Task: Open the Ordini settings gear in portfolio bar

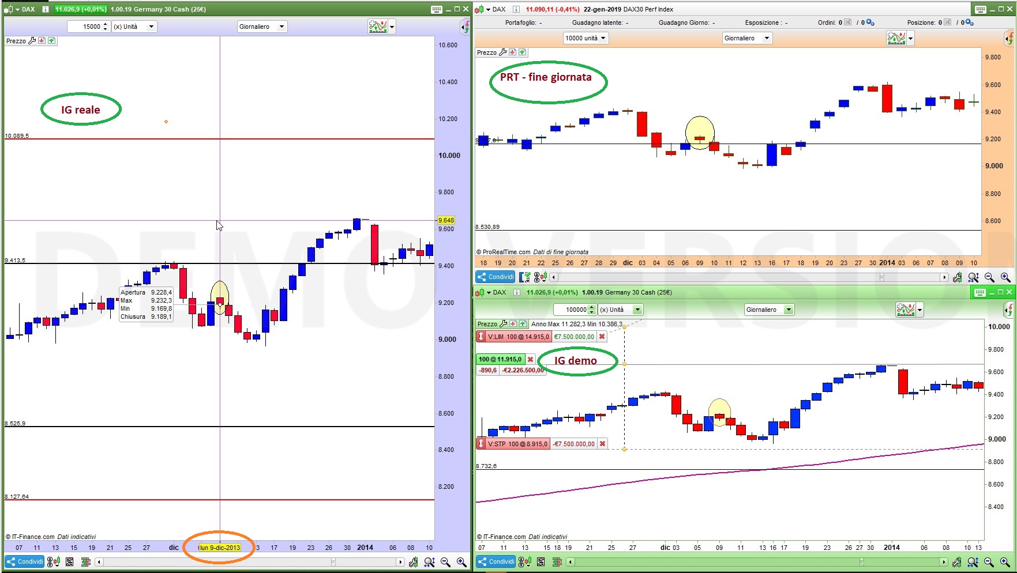Action: click(870, 22)
